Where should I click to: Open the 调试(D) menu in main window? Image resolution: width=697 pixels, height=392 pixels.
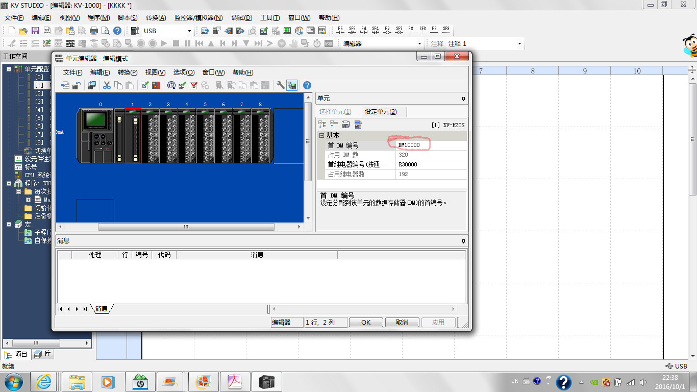242,18
